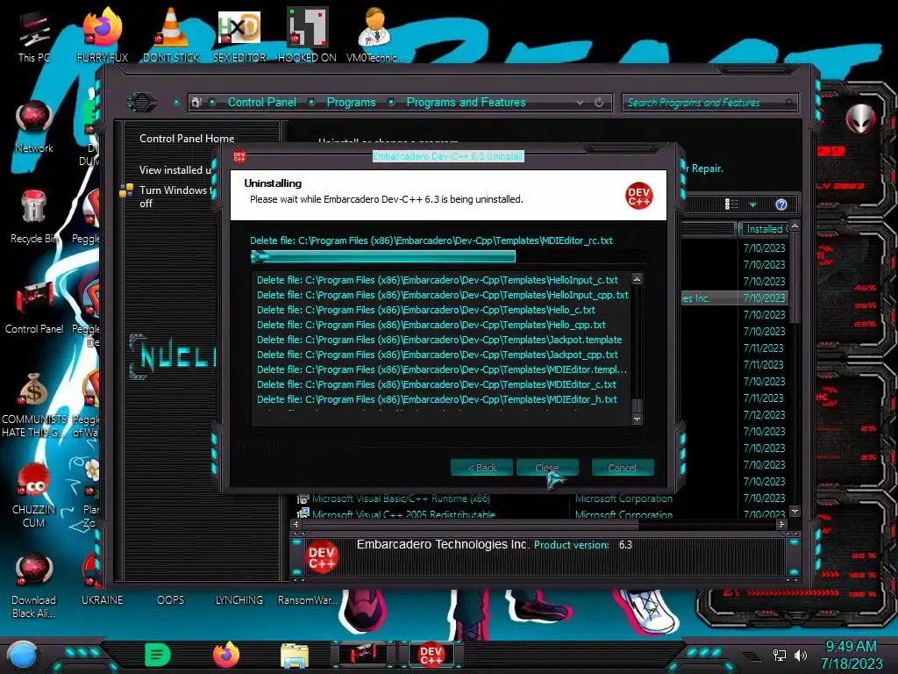Open the DONT STICK VLC shortcut
Image resolution: width=898 pixels, height=674 pixels.
click(171, 35)
